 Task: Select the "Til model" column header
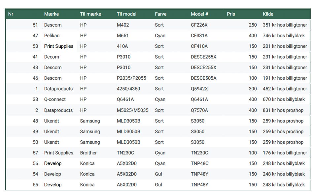126,14
